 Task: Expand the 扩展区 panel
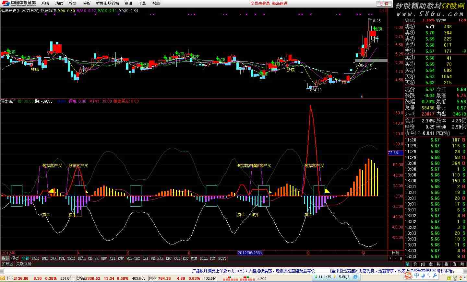(7, 264)
